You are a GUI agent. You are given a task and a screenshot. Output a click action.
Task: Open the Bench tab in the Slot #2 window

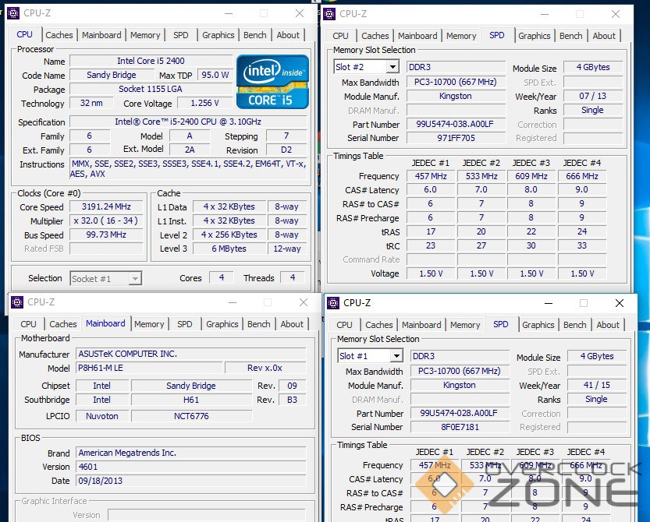[x=570, y=36]
